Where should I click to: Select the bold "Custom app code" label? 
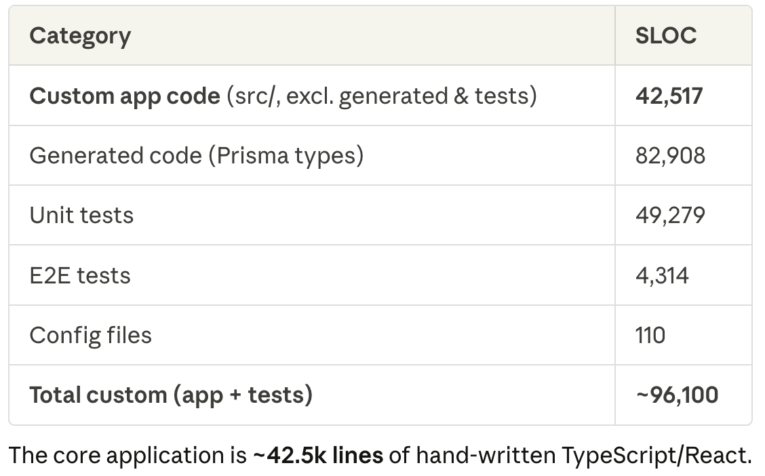tap(125, 96)
